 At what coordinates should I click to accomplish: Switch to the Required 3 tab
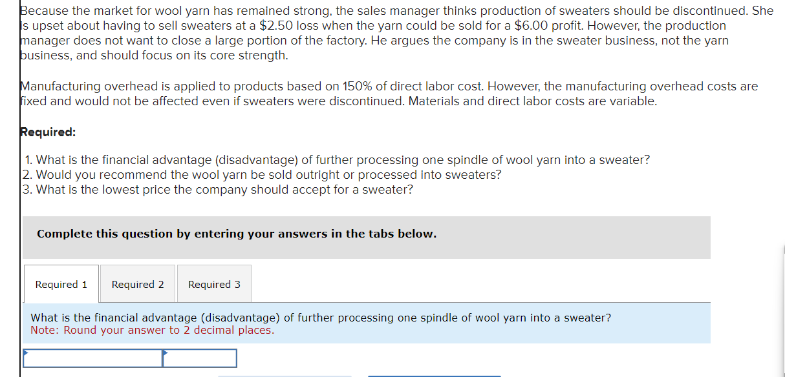[214, 284]
